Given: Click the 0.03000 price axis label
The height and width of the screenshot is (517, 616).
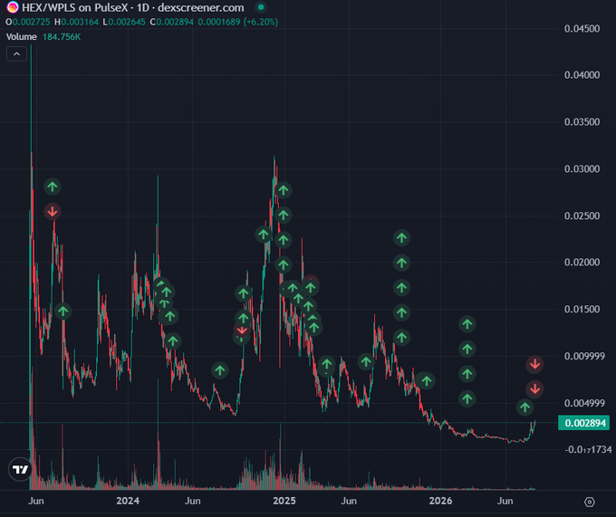Looking at the screenshot, I should pyautogui.click(x=582, y=168).
